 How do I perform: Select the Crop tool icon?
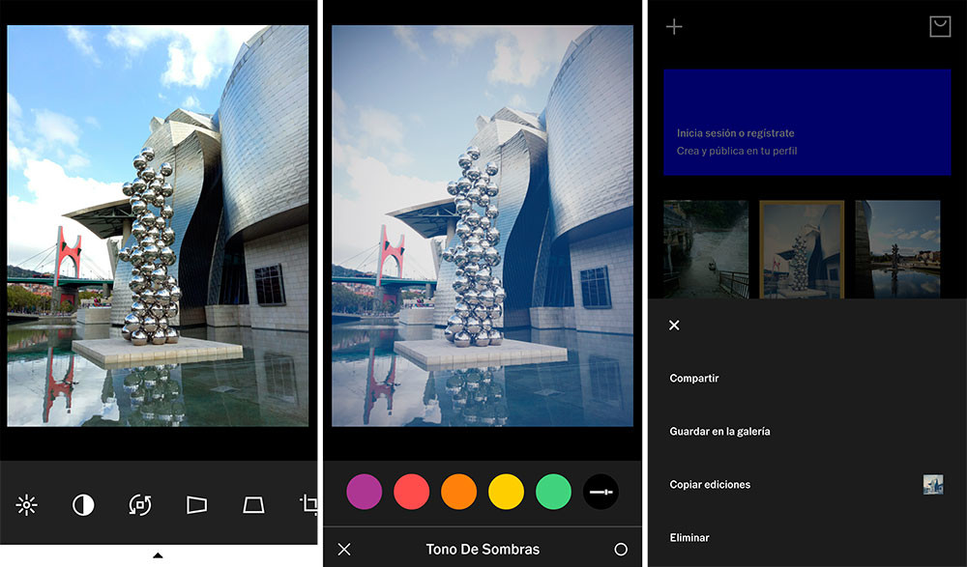(x=309, y=505)
